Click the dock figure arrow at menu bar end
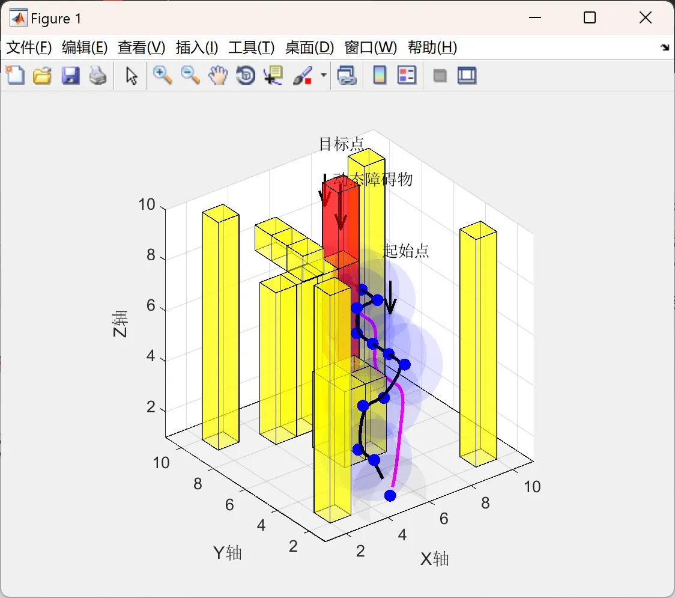675x598 pixels. pyautogui.click(x=665, y=47)
